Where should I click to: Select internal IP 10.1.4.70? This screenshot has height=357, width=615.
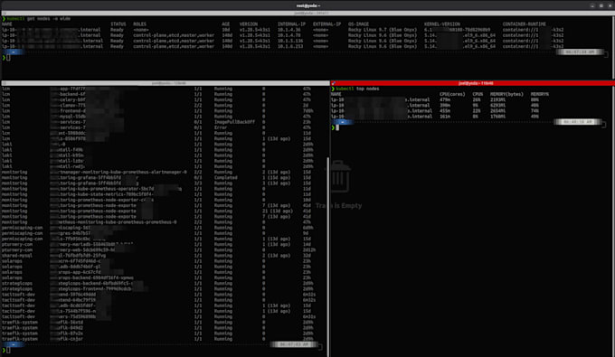289,35
